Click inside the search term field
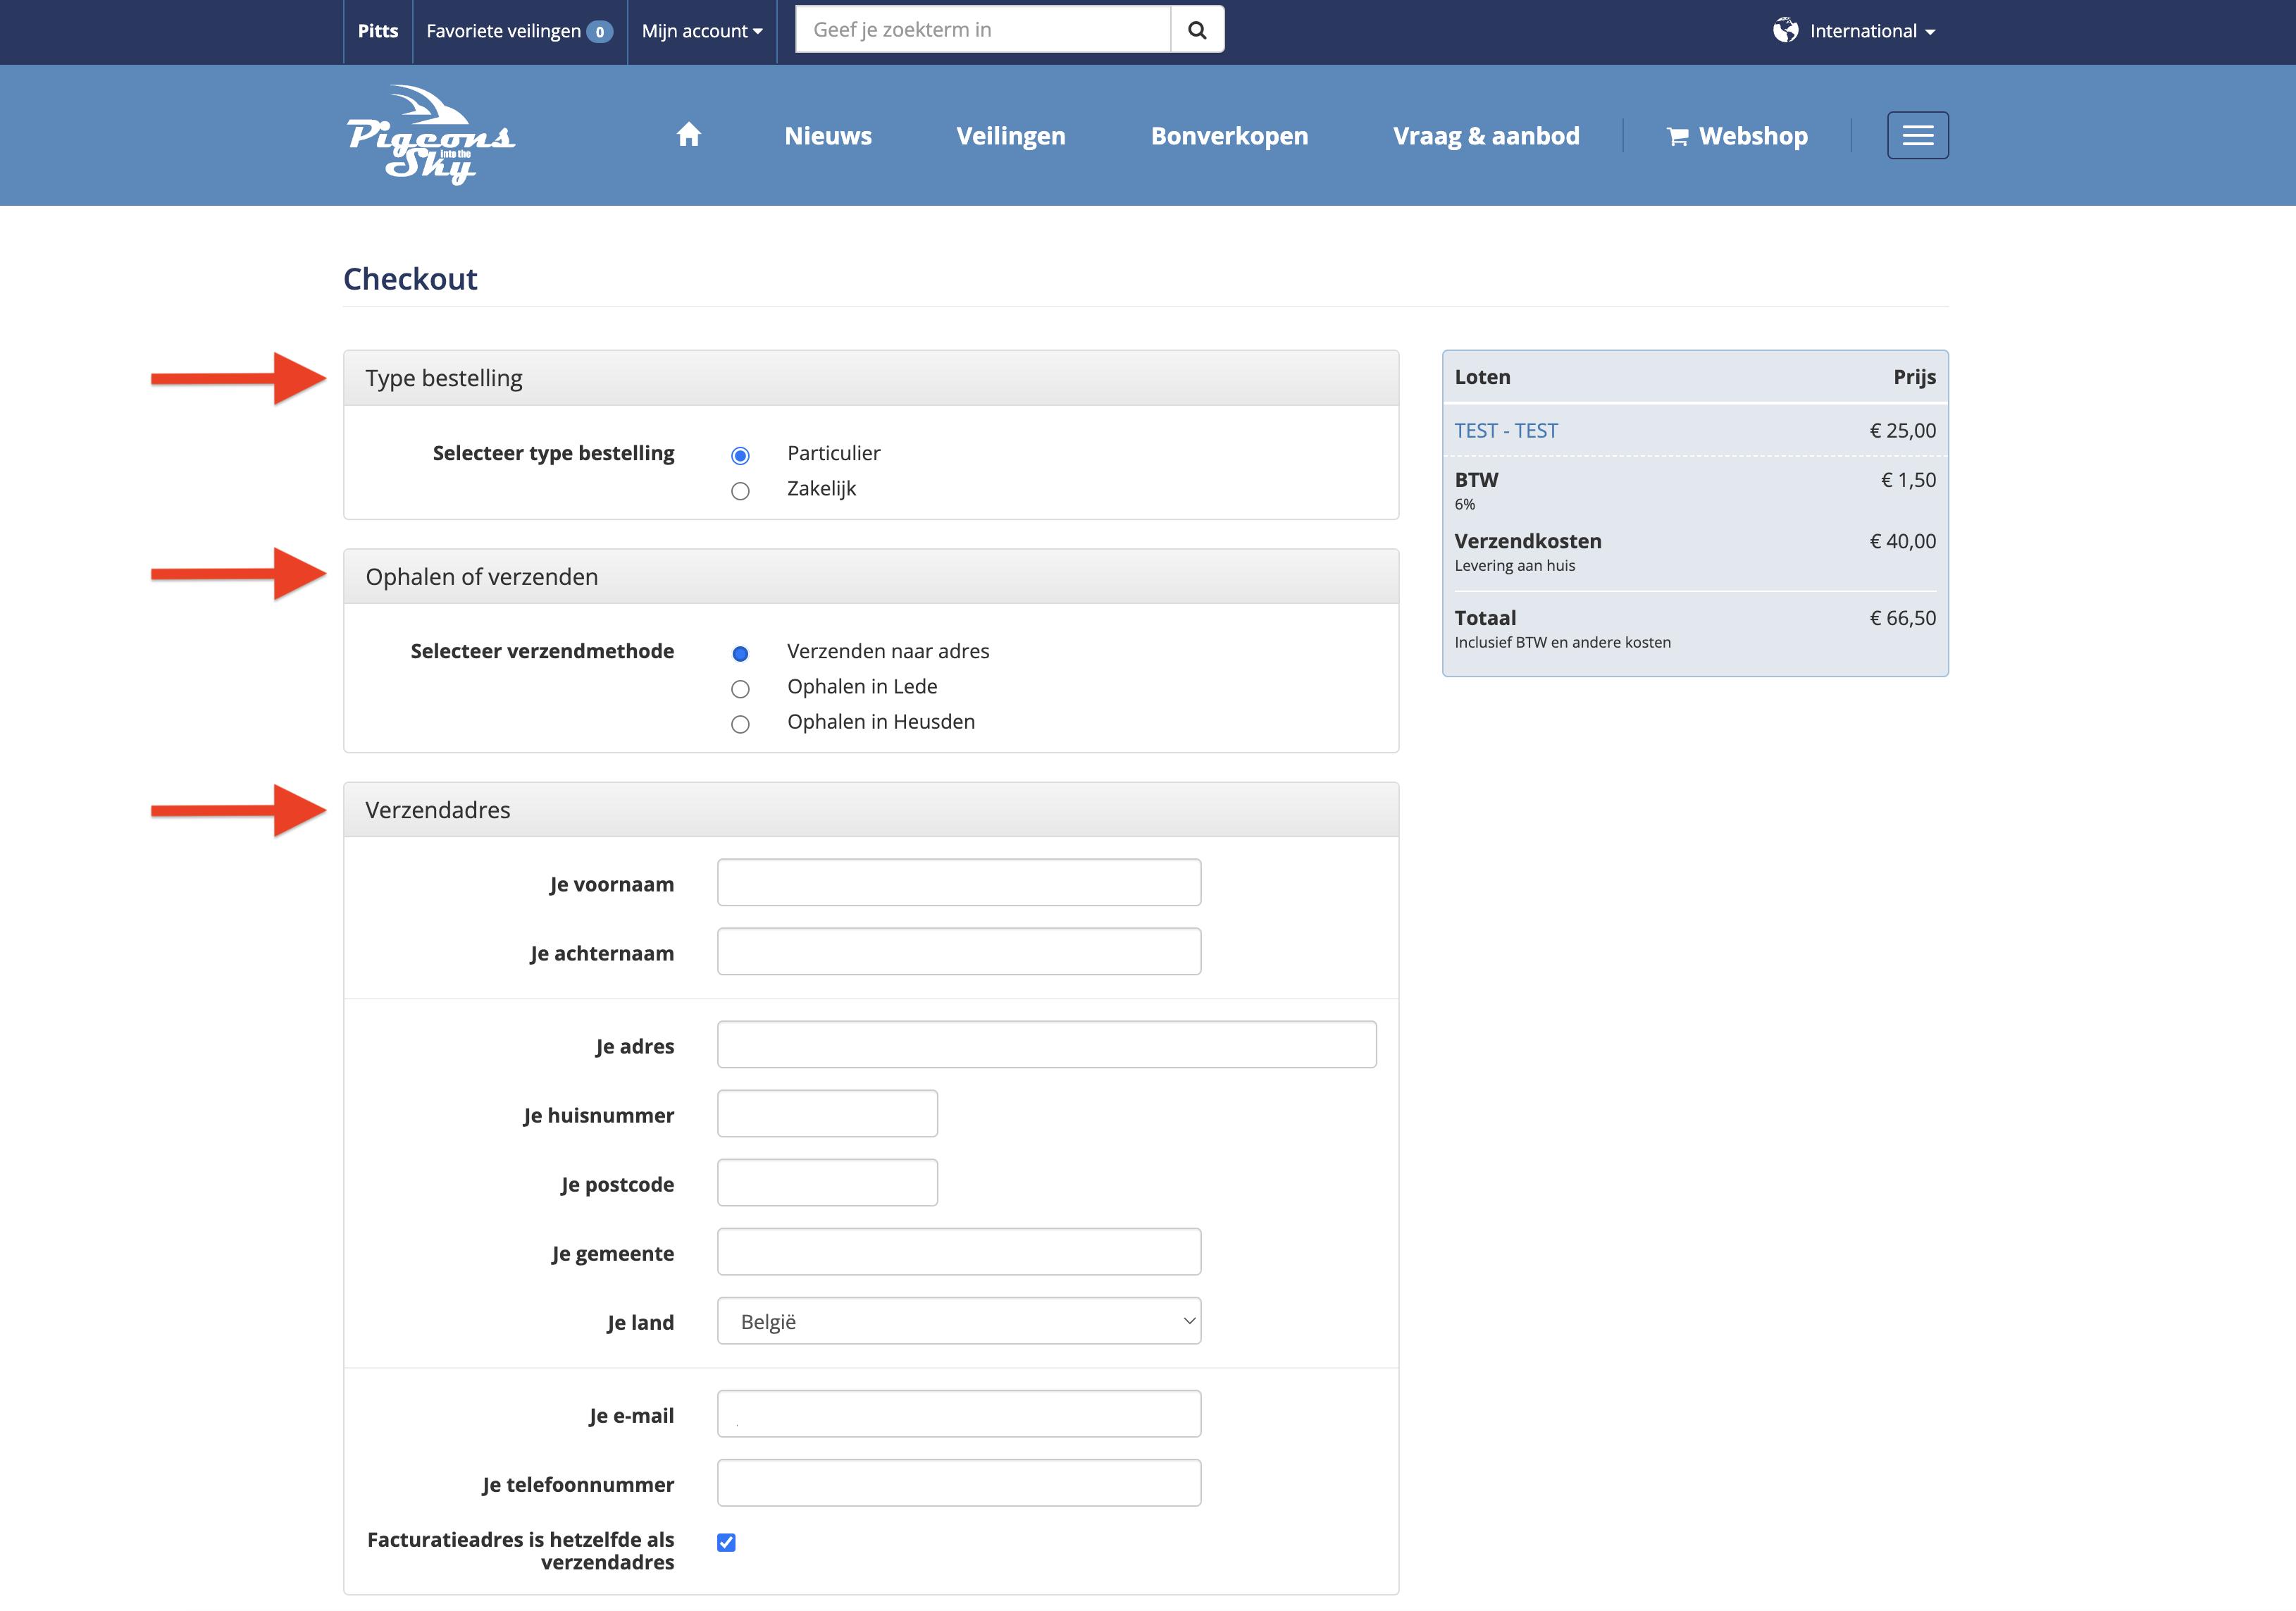This screenshot has height=1611, width=2296. click(980, 30)
